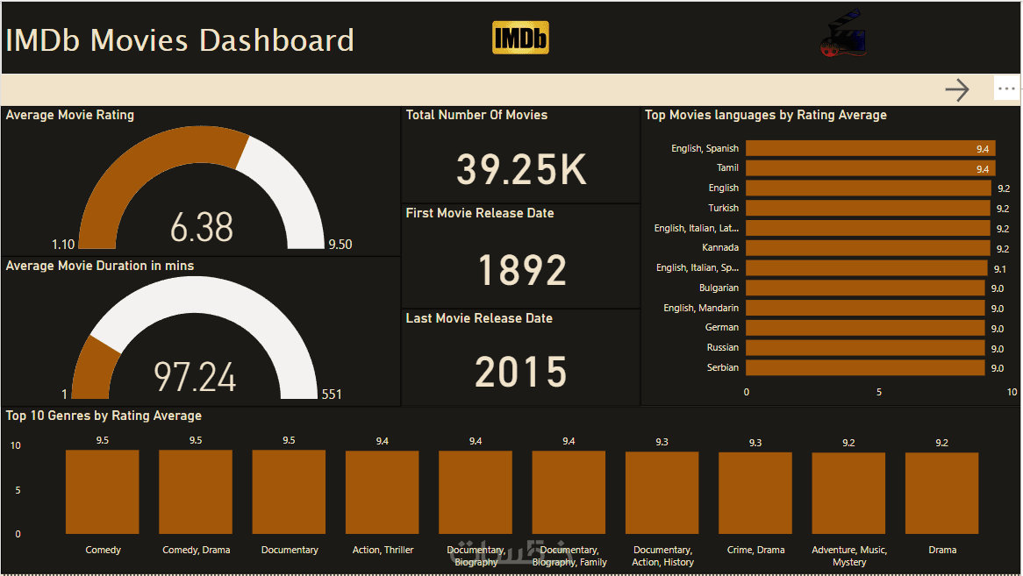Image resolution: width=1023 pixels, height=576 pixels.
Task: Click the next page arrow icon
Action: [957, 90]
